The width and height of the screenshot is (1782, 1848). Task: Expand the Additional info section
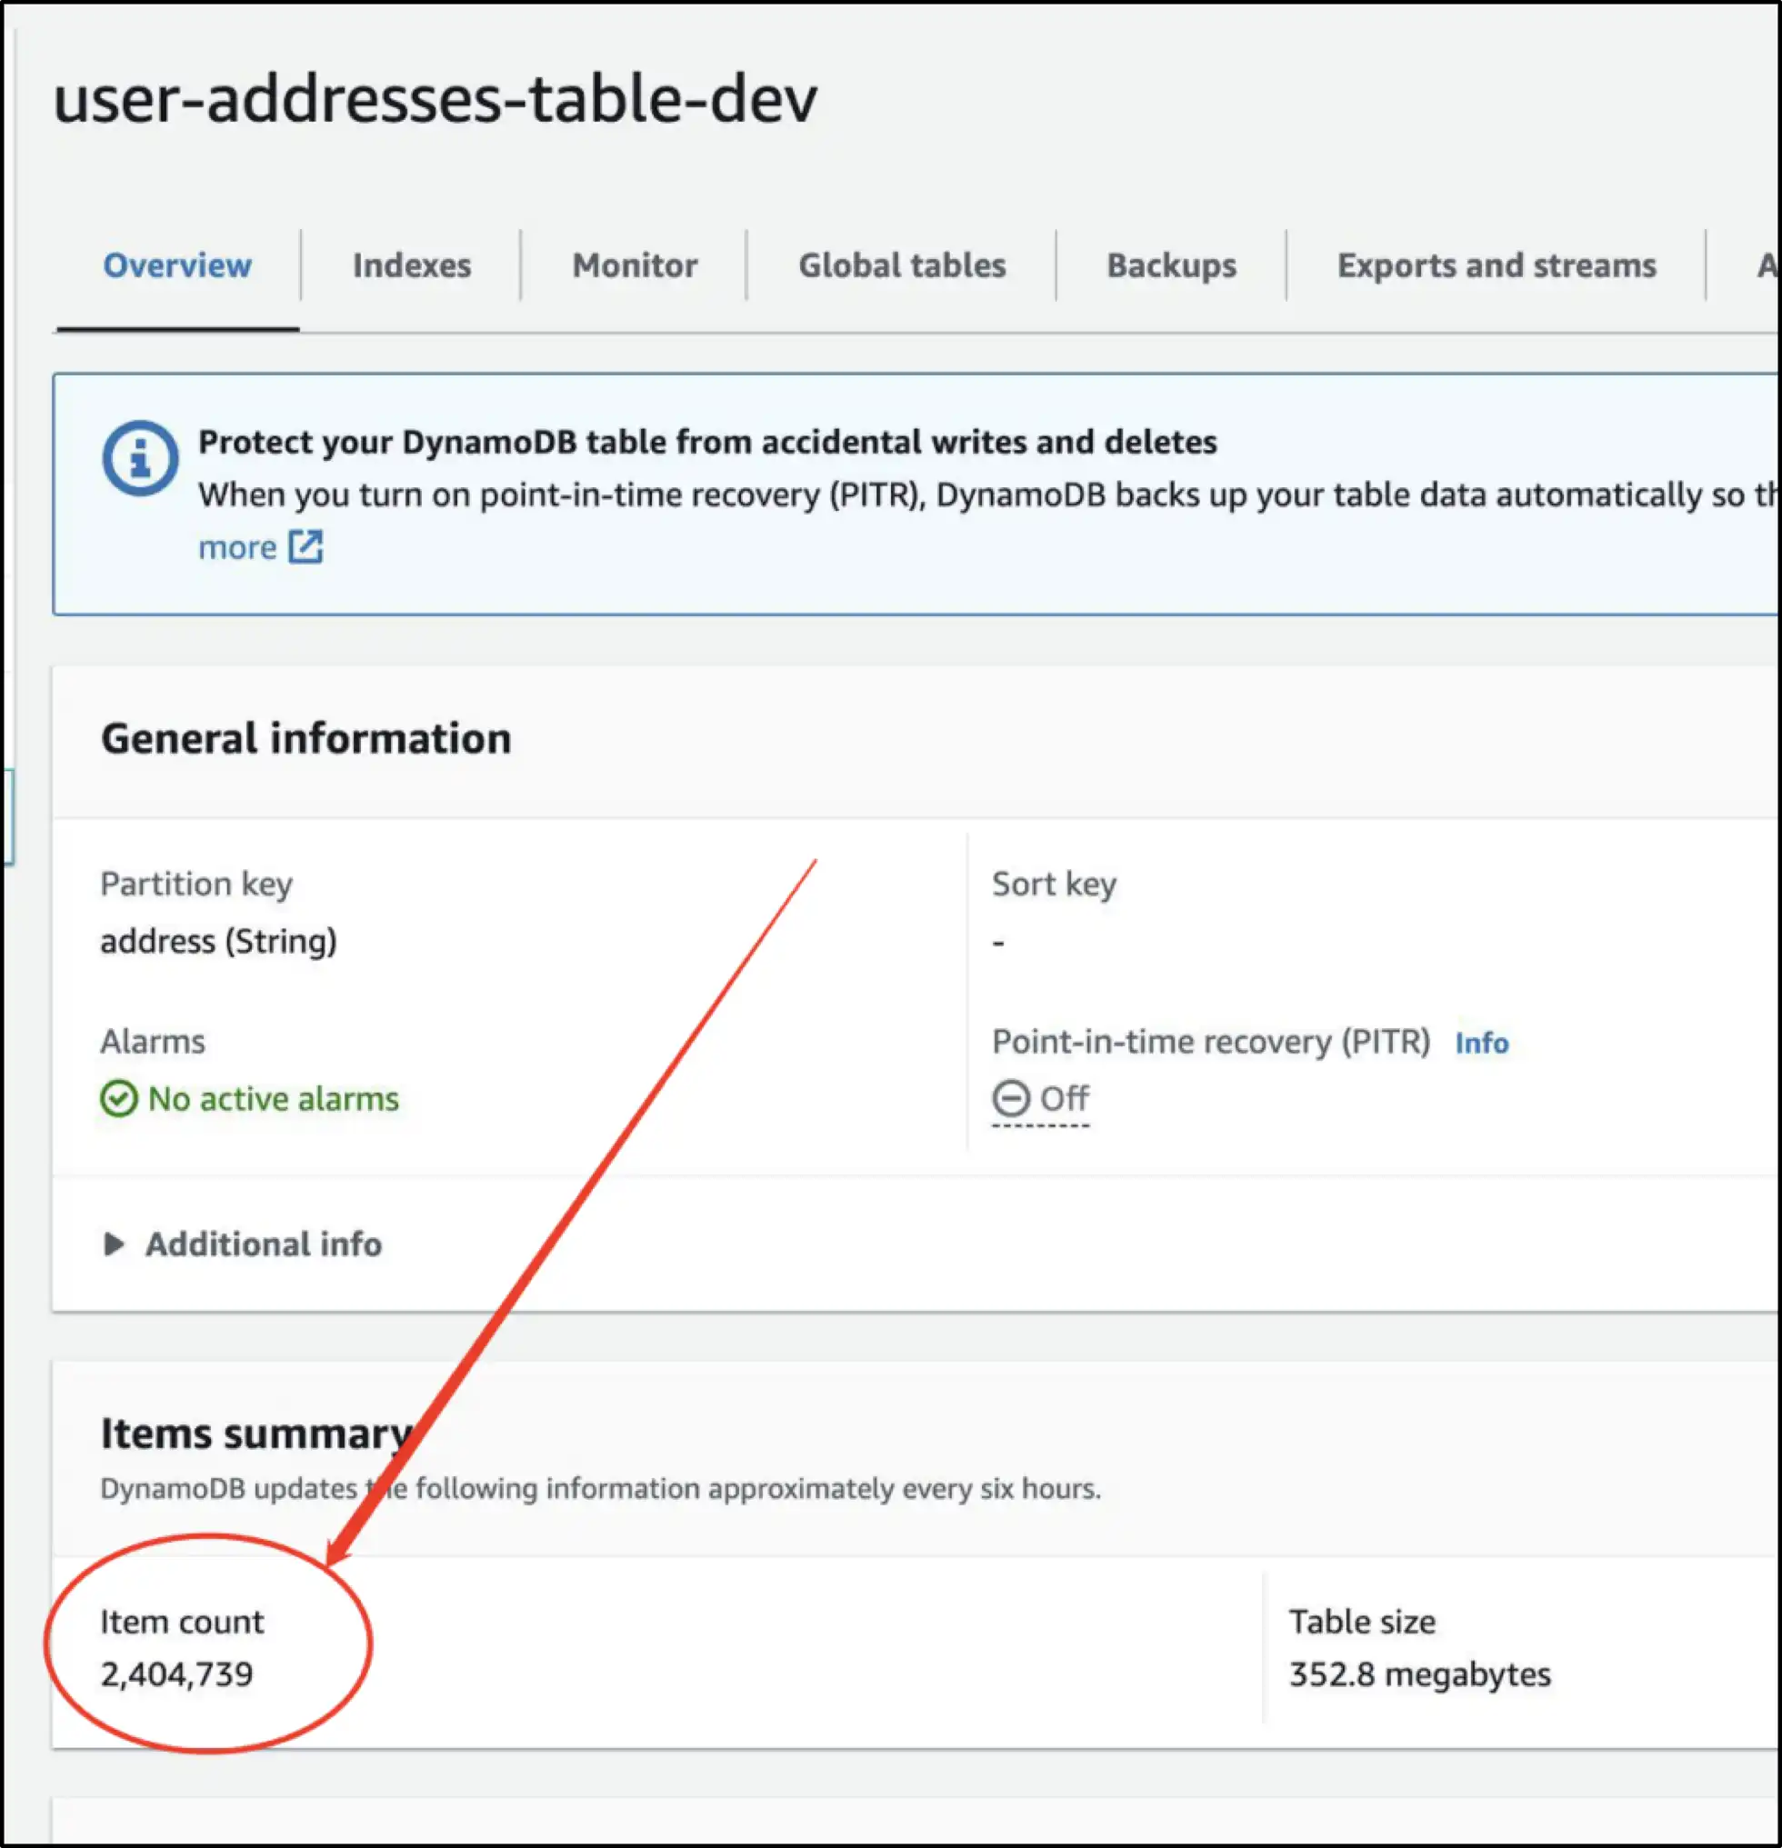(244, 1244)
